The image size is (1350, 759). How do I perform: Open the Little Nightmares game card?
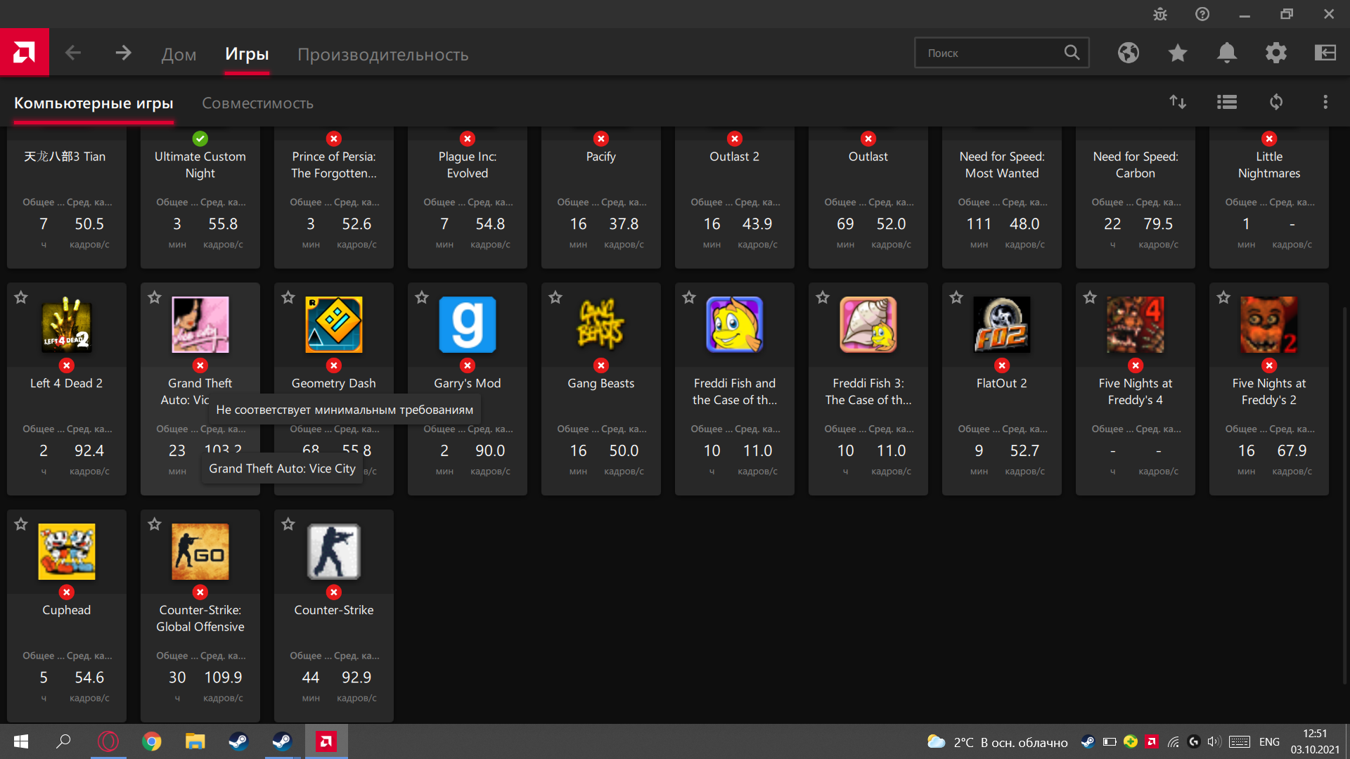click(x=1269, y=197)
